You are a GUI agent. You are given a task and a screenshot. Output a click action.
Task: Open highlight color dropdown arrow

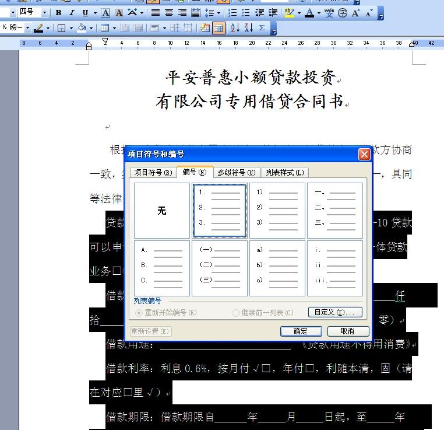tap(299, 13)
